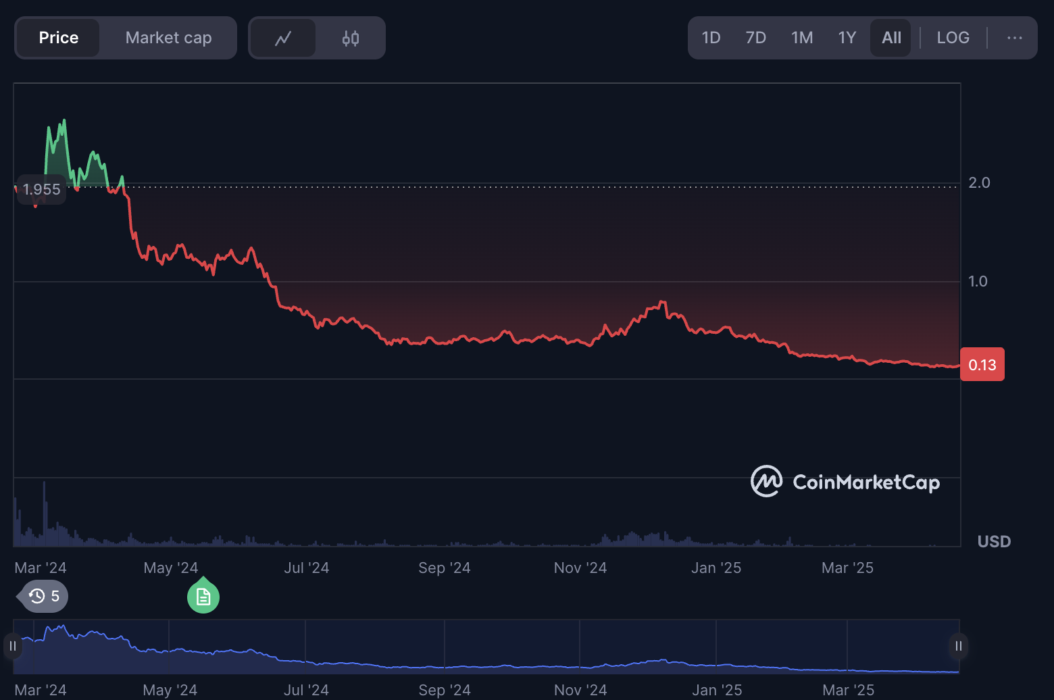This screenshot has width=1054, height=700.
Task: Switch to the Market cap tab
Action: [168, 38]
